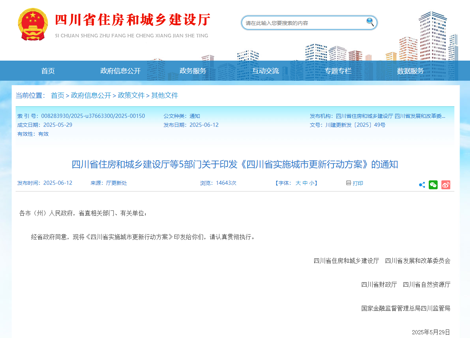This screenshot has width=470, height=338.
Task: Click the national emblem logo
Action: [33, 24]
